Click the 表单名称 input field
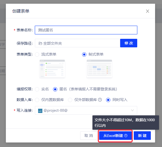 [x=86, y=30]
